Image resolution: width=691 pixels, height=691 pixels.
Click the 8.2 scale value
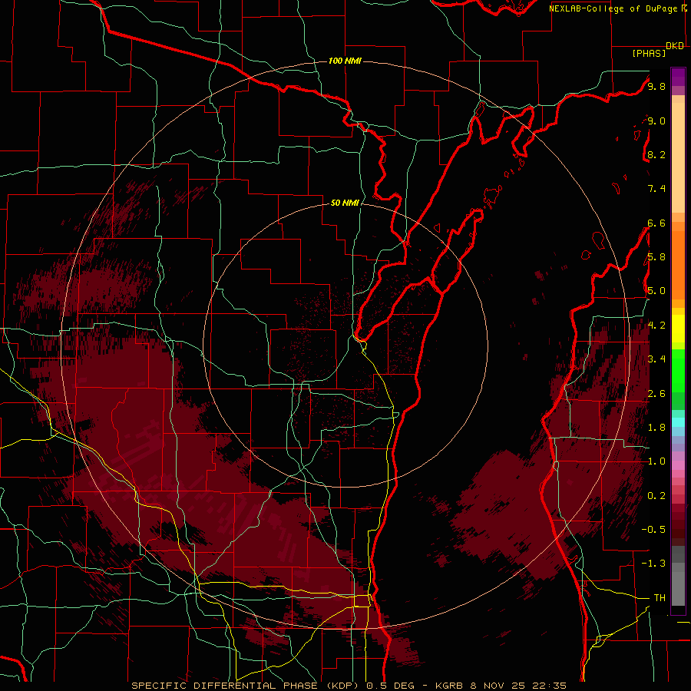[x=656, y=154]
